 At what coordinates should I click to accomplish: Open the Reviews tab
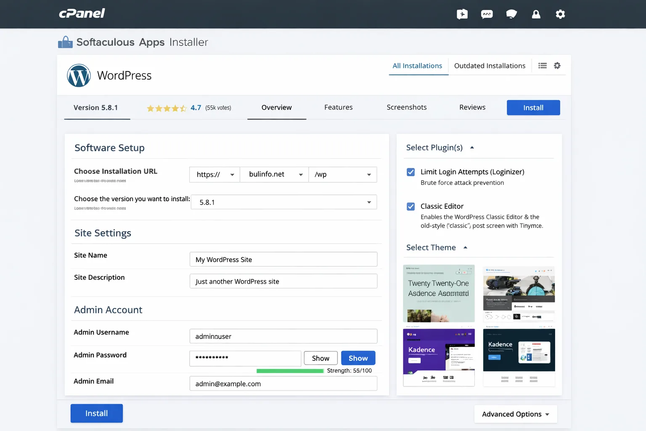472,108
